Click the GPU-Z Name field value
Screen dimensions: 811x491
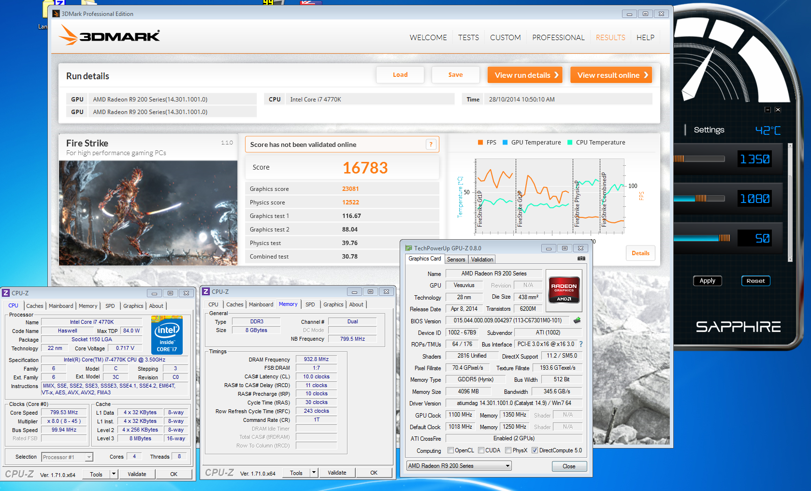pos(494,274)
